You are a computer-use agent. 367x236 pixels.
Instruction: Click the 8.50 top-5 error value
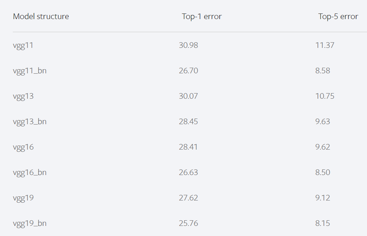point(323,173)
